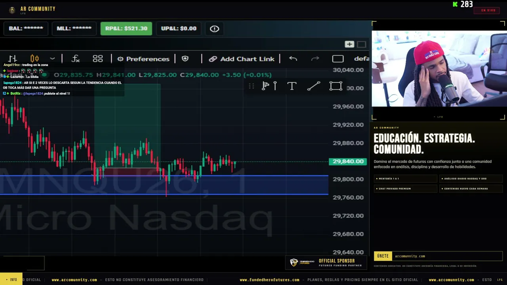Click the shield icon in the toolbar

pos(185,59)
